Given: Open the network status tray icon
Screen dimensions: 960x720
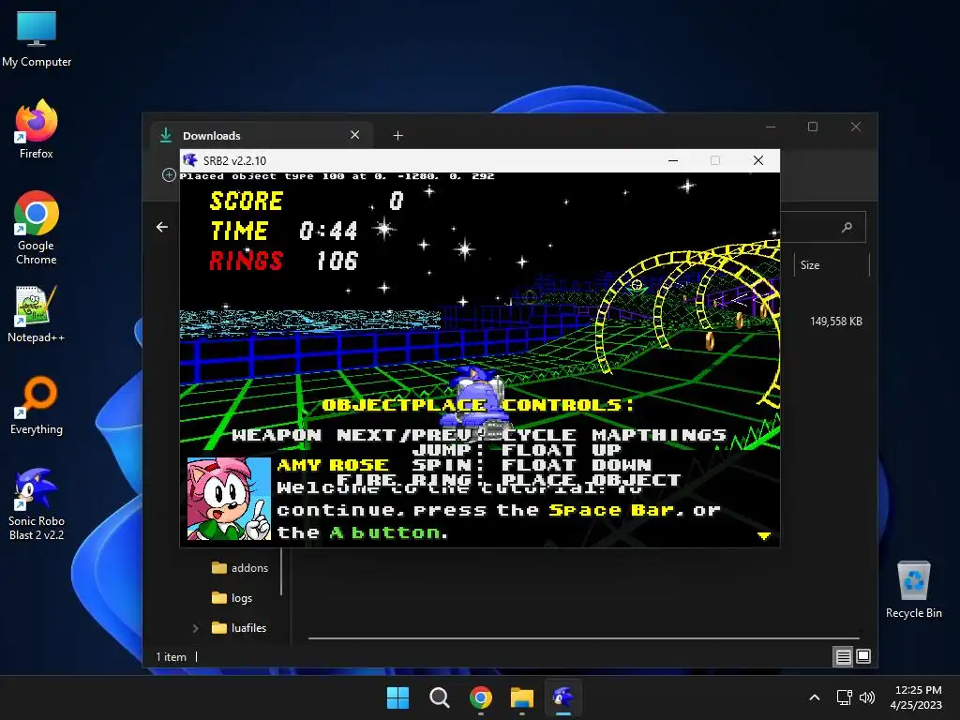Looking at the screenshot, I should point(845,697).
